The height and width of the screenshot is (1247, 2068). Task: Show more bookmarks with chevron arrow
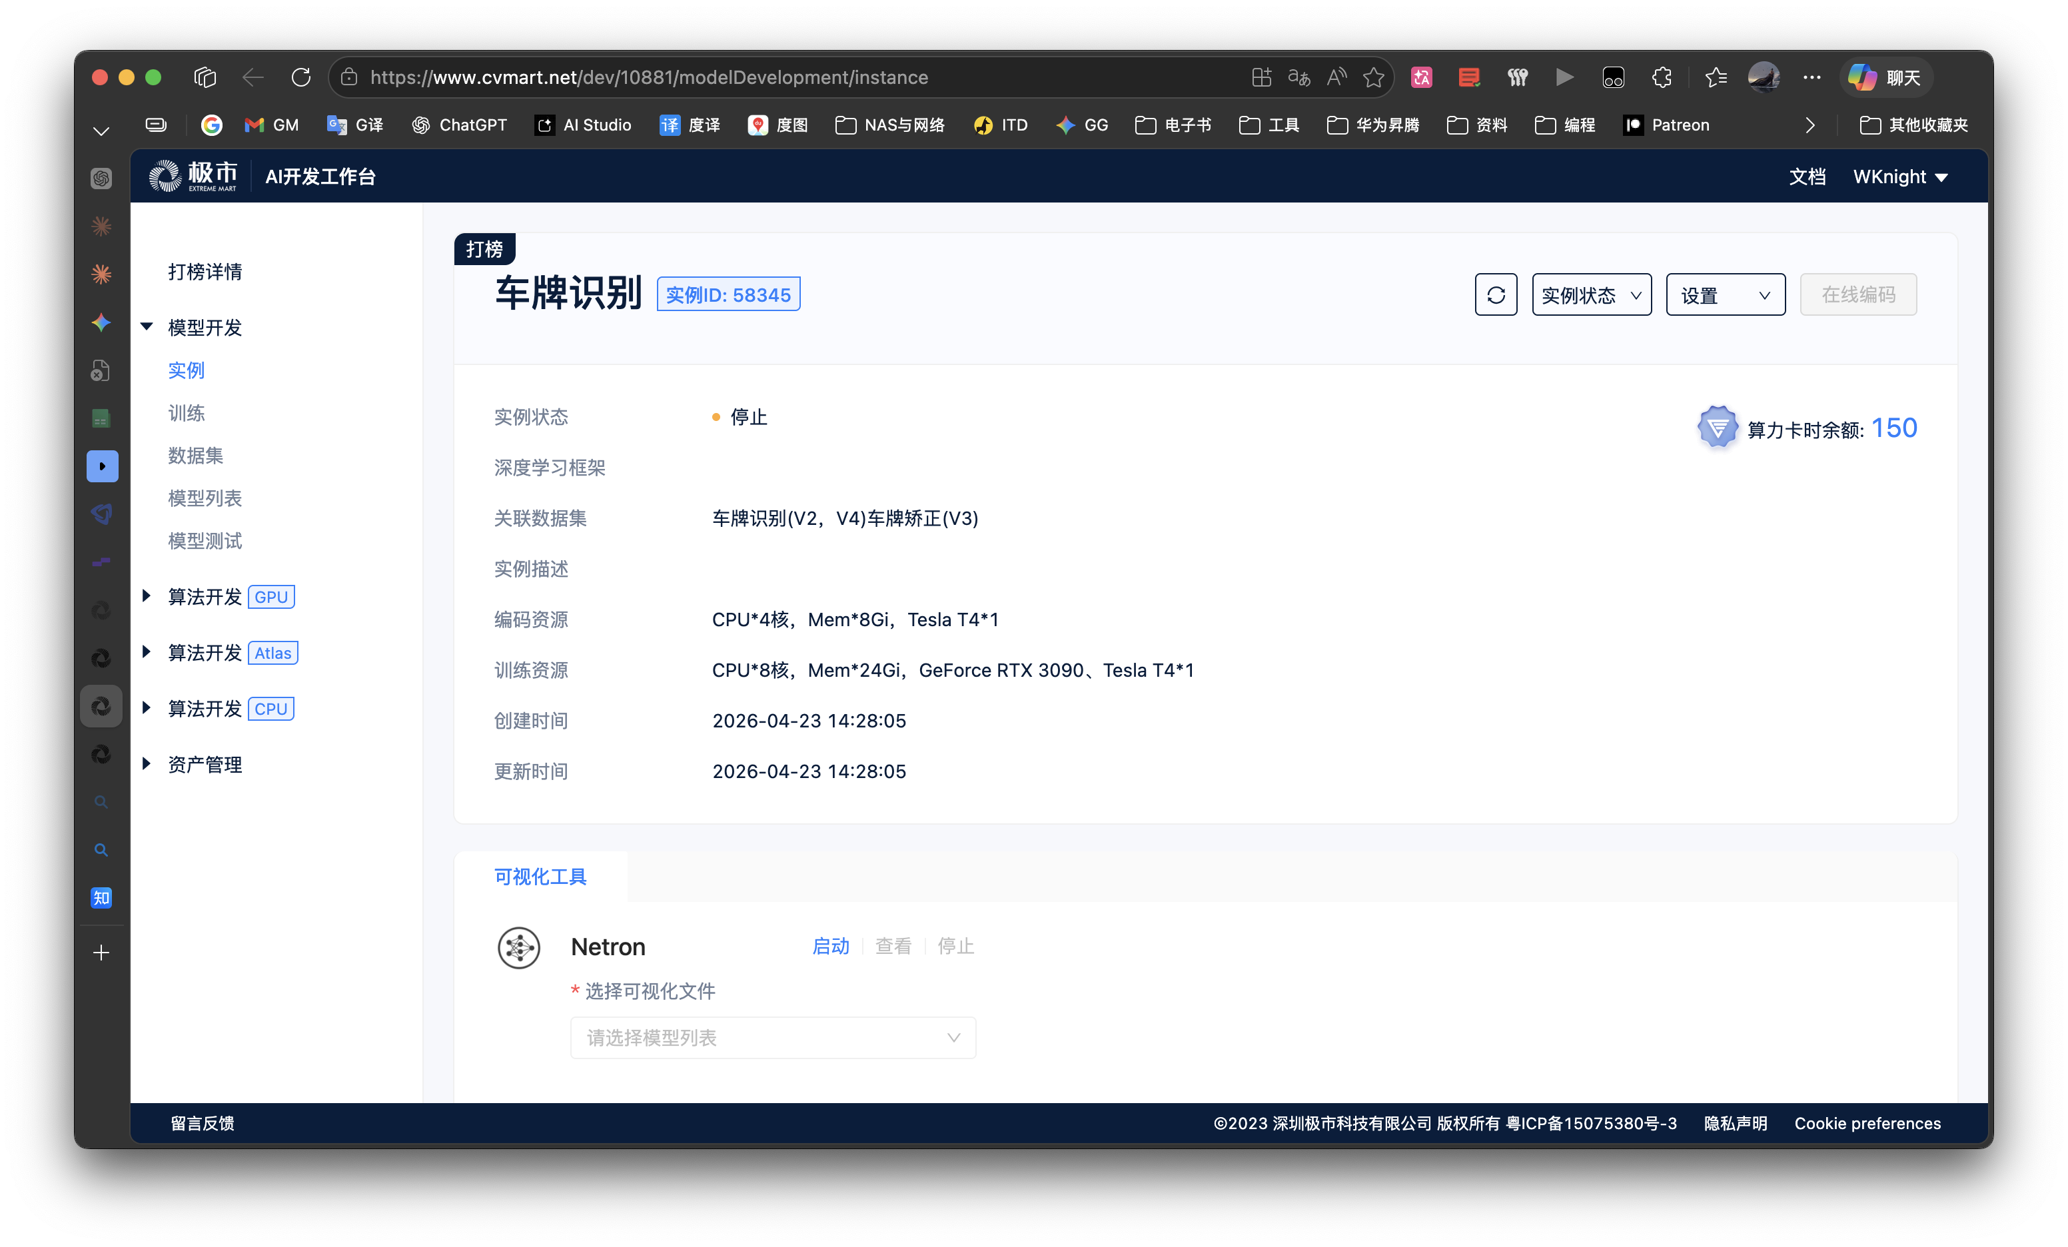point(1810,125)
